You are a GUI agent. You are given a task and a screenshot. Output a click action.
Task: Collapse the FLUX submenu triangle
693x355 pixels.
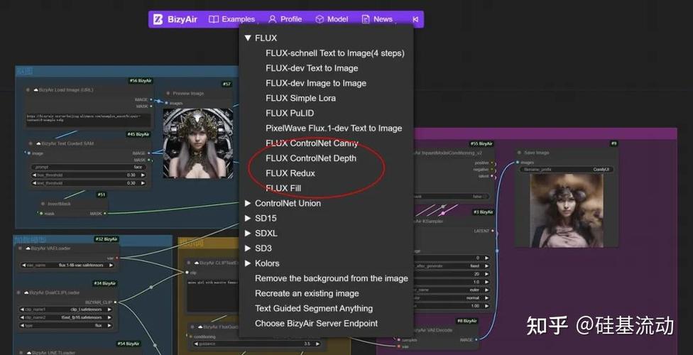tap(248, 38)
